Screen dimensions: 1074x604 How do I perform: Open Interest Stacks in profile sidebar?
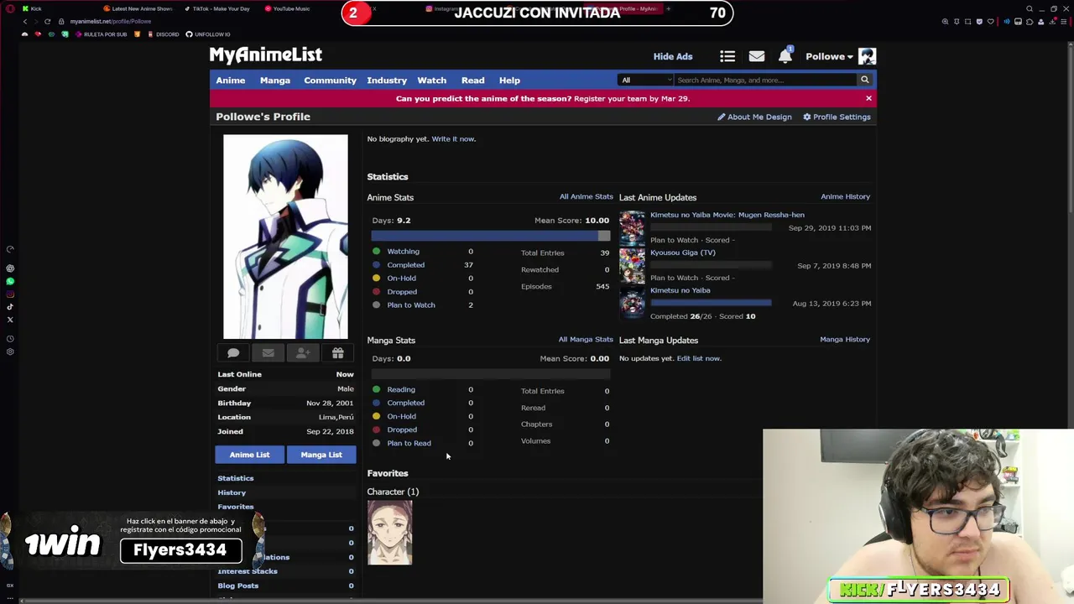[x=248, y=571]
